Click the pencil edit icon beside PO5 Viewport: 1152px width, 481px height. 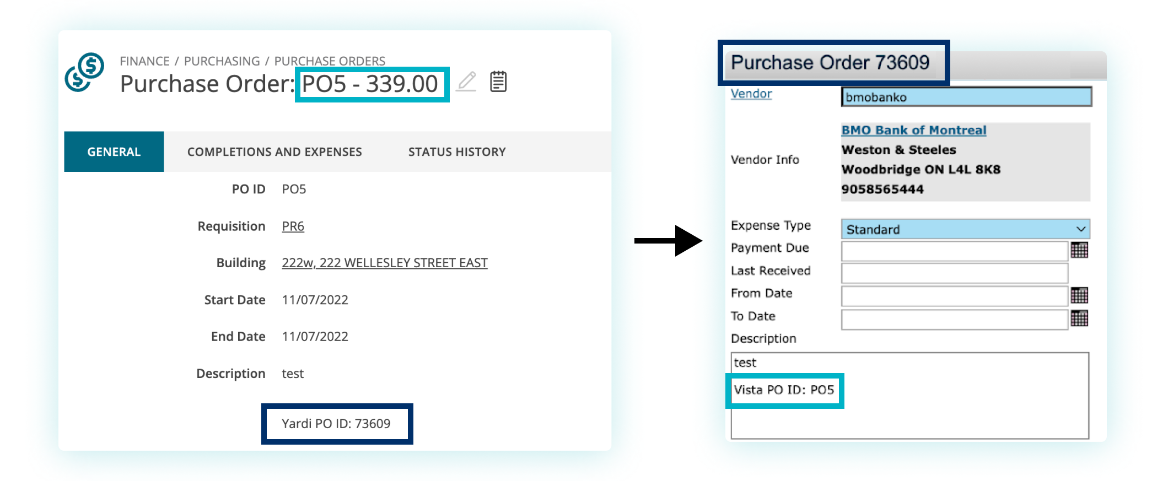coord(466,82)
